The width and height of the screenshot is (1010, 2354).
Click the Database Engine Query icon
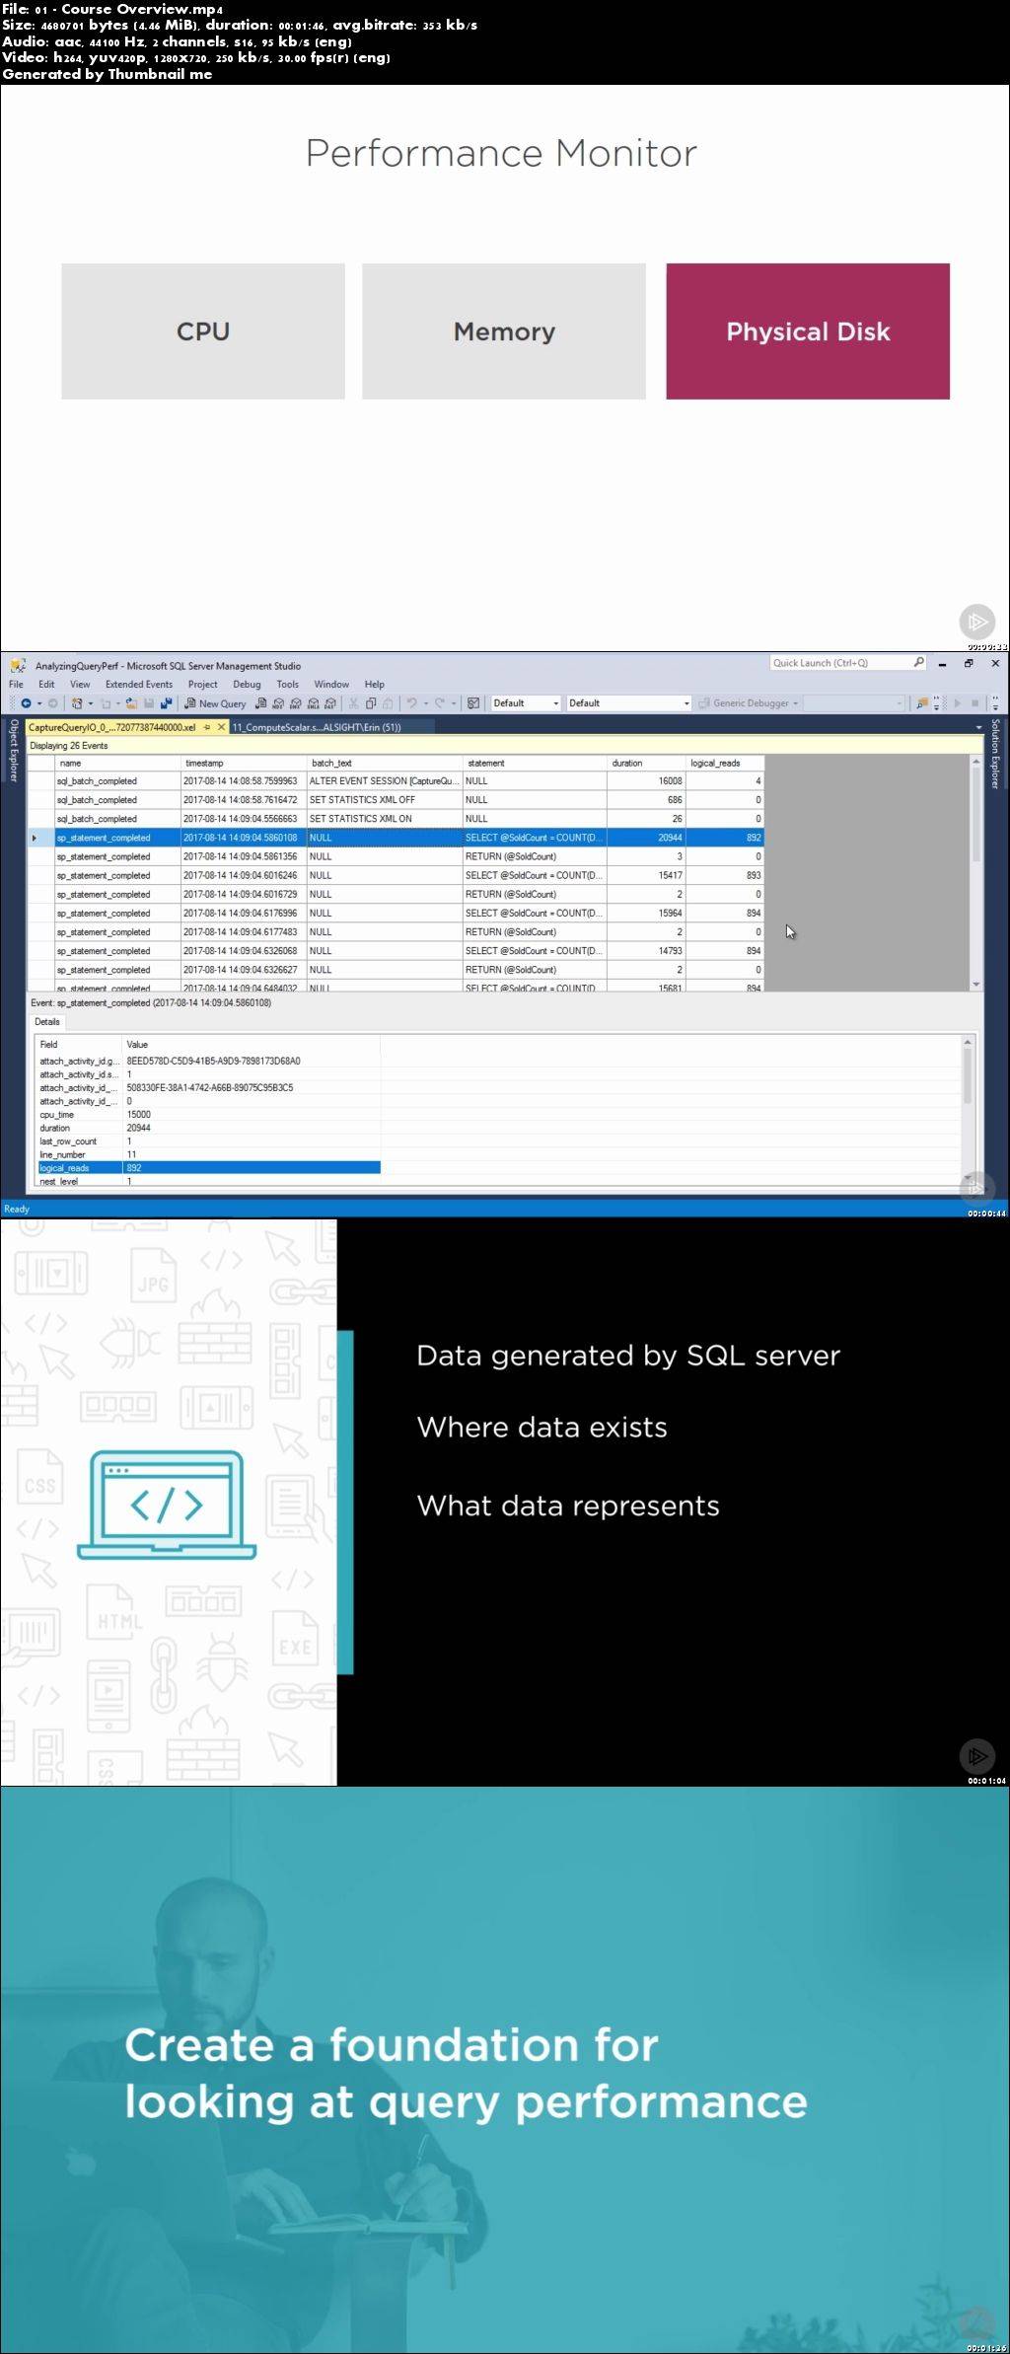(261, 703)
